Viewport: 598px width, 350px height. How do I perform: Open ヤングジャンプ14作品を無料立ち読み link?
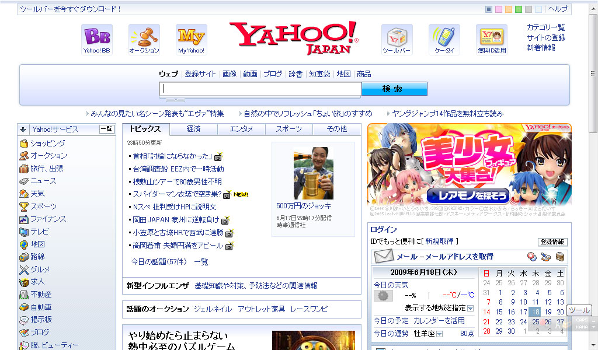(448, 114)
